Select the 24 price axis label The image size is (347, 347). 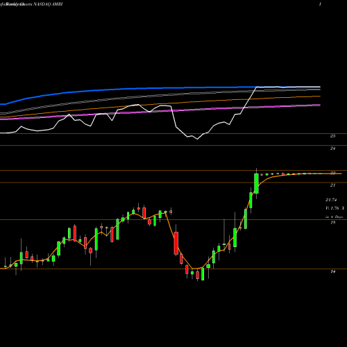point(332,149)
